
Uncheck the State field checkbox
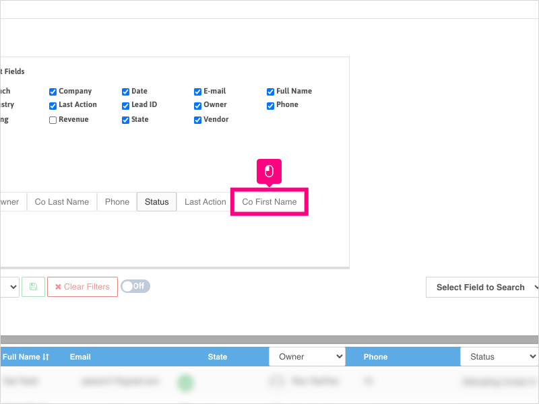(125, 120)
